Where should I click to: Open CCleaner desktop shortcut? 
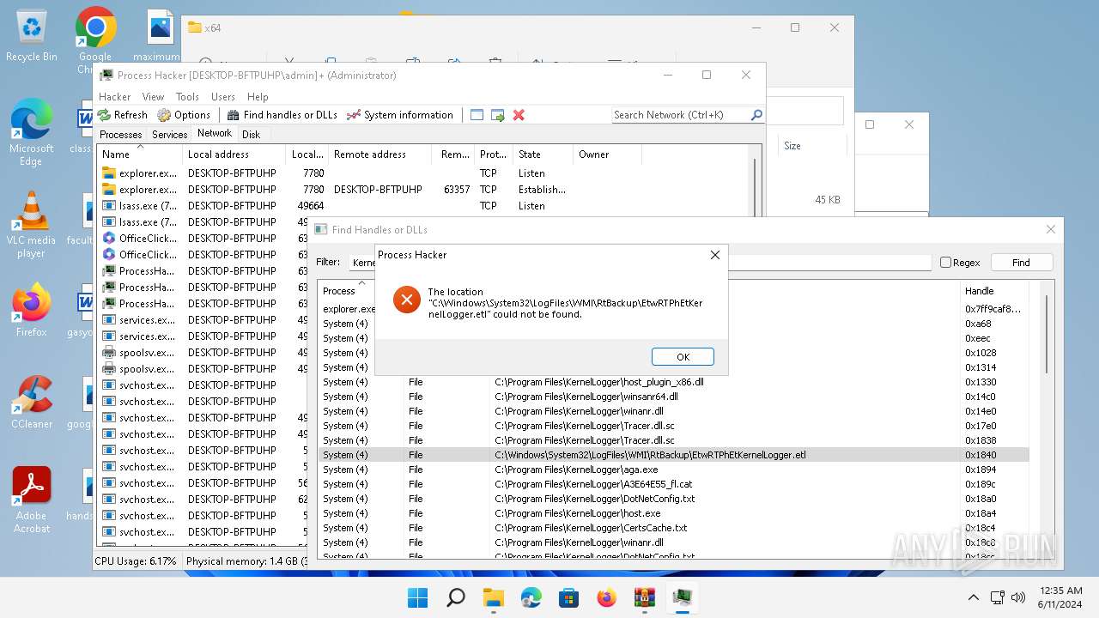pos(32,402)
